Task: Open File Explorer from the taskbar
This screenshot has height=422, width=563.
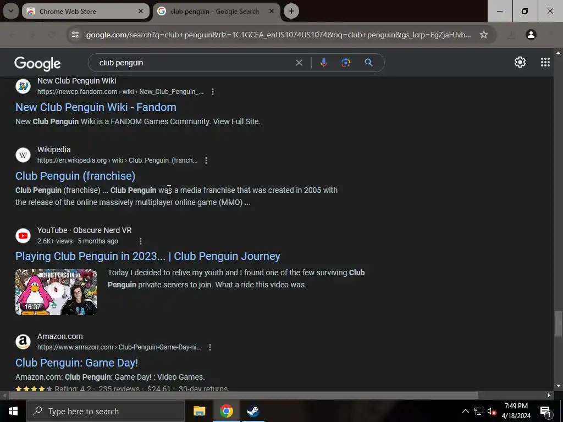Action: 199,411
